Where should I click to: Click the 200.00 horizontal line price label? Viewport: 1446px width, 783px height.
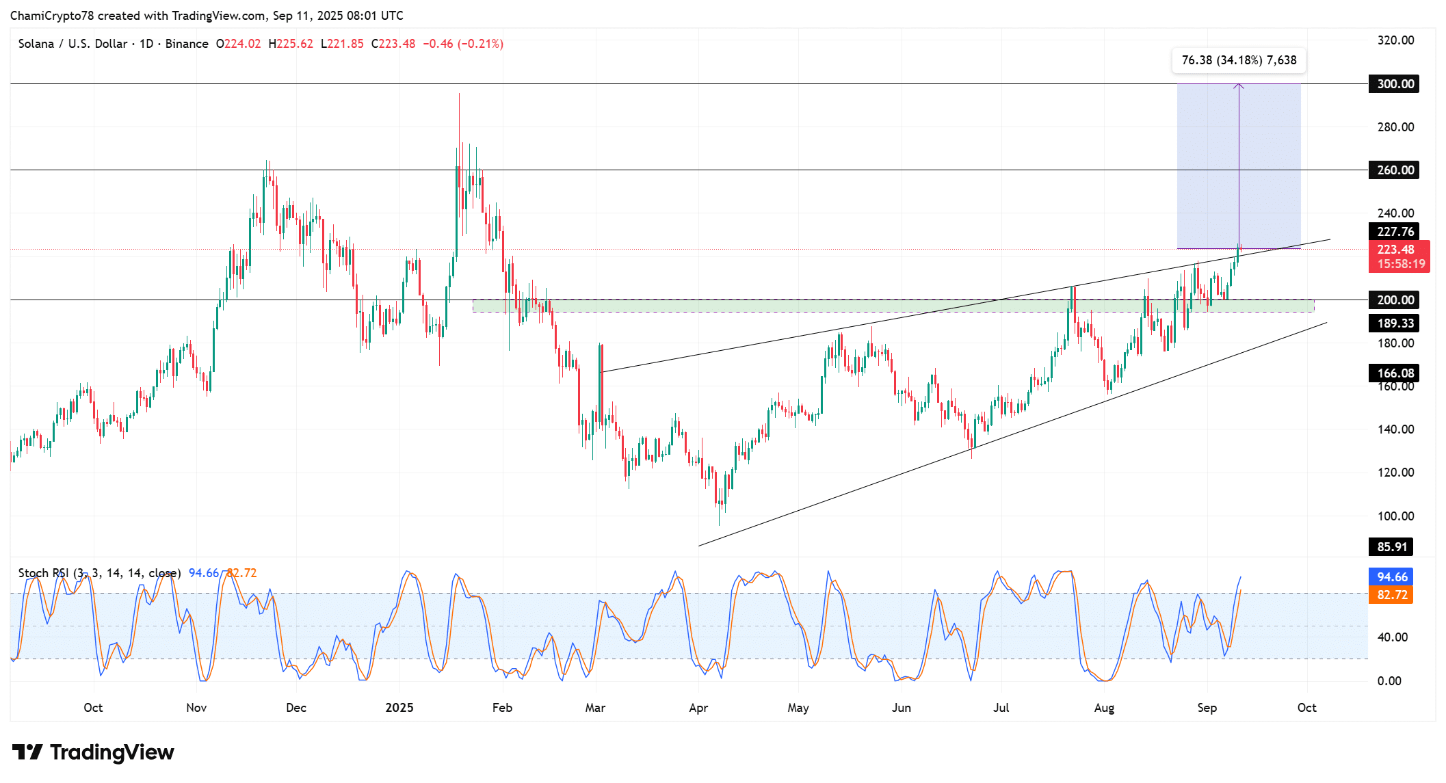[1394, 300]
